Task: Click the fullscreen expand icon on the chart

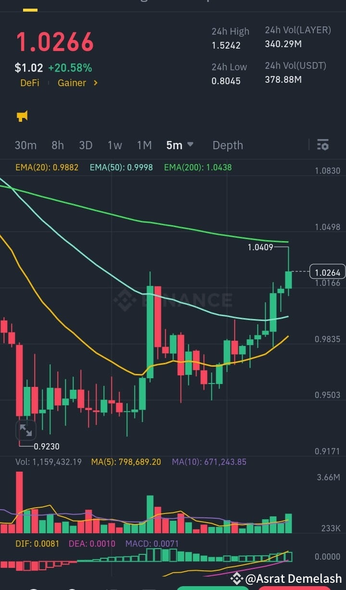Action: coord(25,430)
